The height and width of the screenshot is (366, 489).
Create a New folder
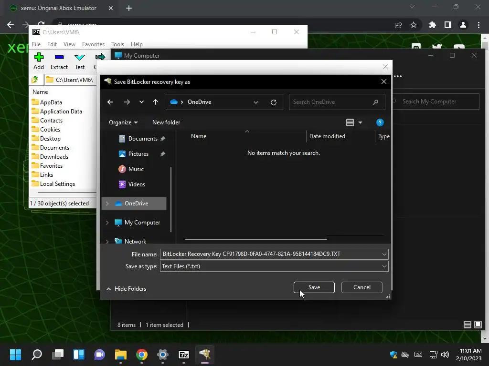[x=166, y=122]
